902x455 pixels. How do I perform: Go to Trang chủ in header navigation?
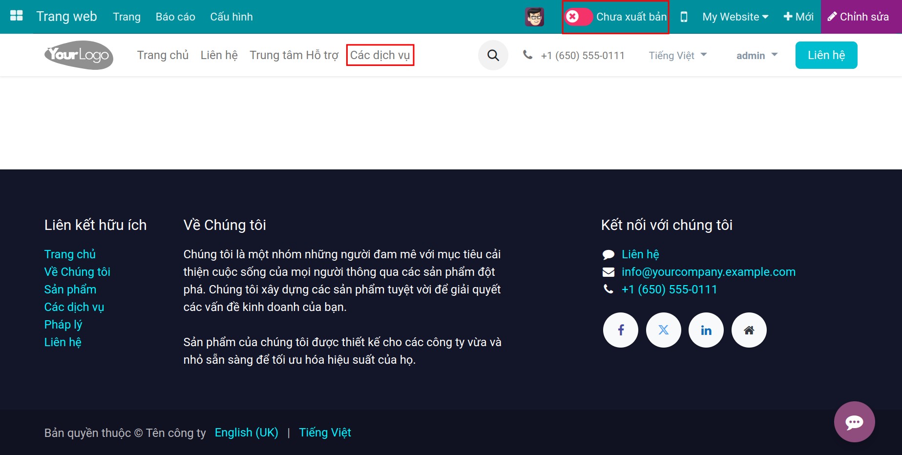point(163,55)
